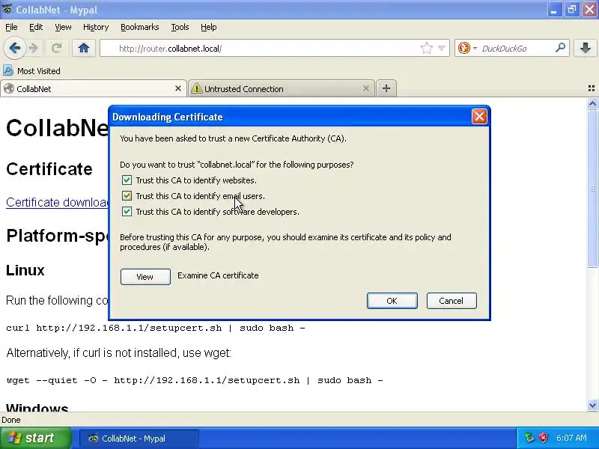
Task: Click the search magnifier icon
Action: pyautogui.click(x=560, y=48)
